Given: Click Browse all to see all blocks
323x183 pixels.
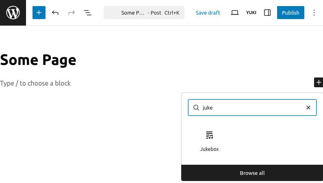Looking at the screenshot, I should 252,173.
